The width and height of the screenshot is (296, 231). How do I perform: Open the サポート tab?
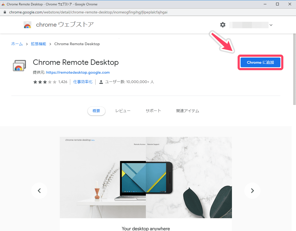click(153, 111)
